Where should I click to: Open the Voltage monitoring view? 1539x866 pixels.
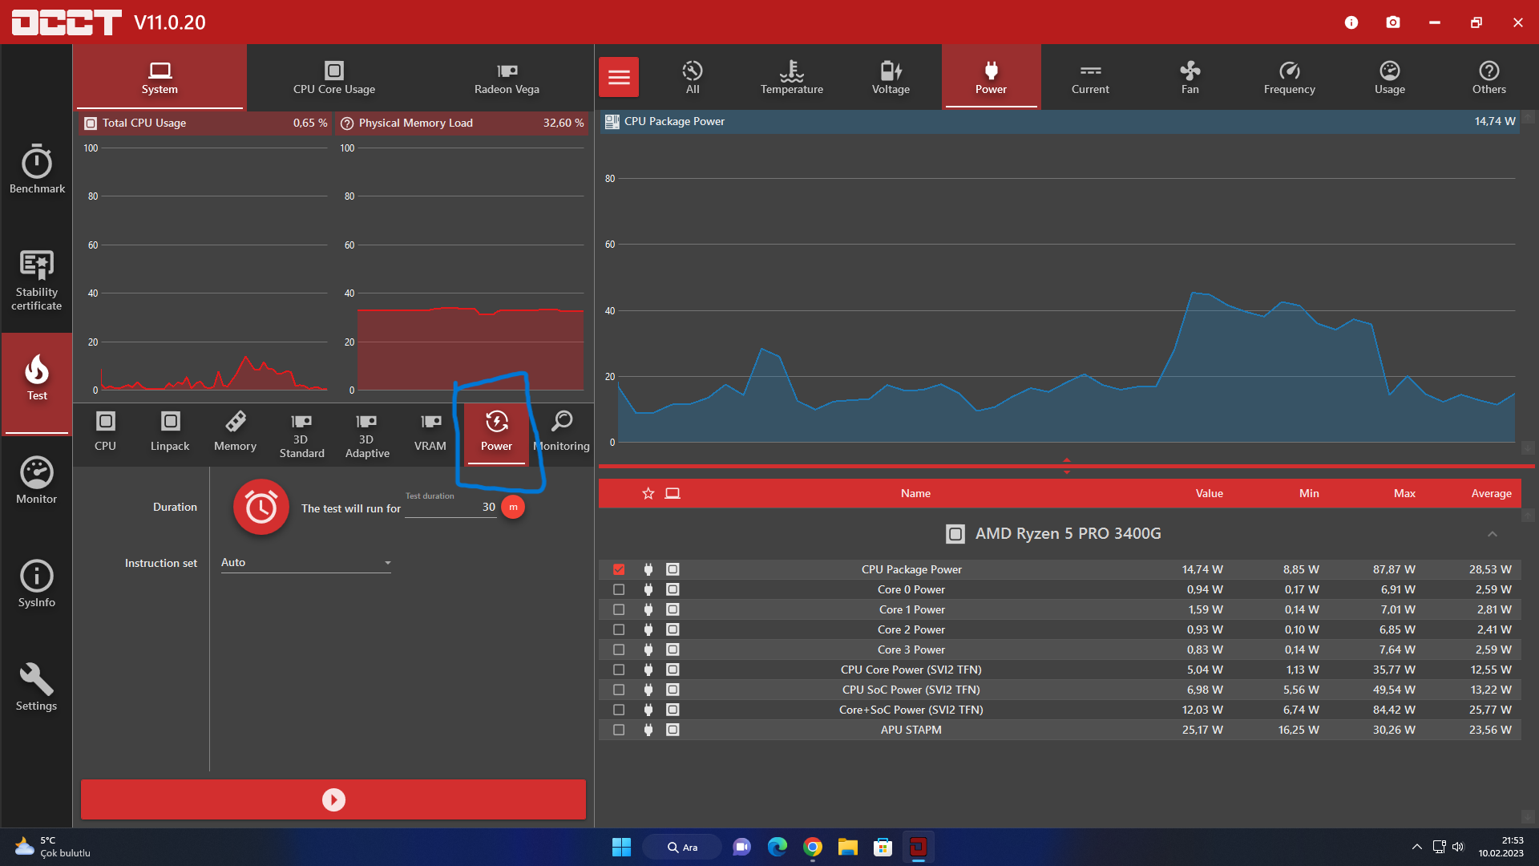(891, 77)
